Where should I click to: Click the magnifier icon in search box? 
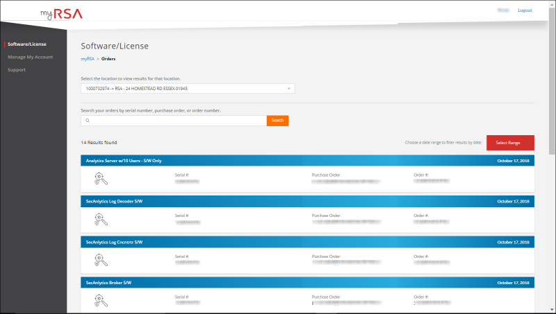coord(88,121)
